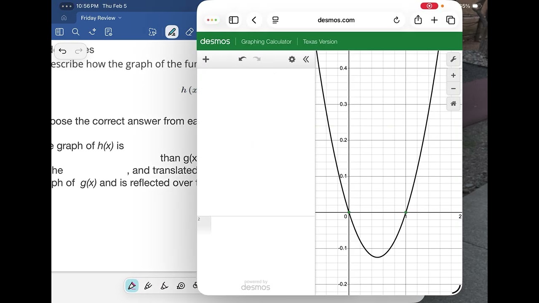Tap the text 'graph of h(x) is' in Word
Screen dimensions: 539x303
pos(90,146)
